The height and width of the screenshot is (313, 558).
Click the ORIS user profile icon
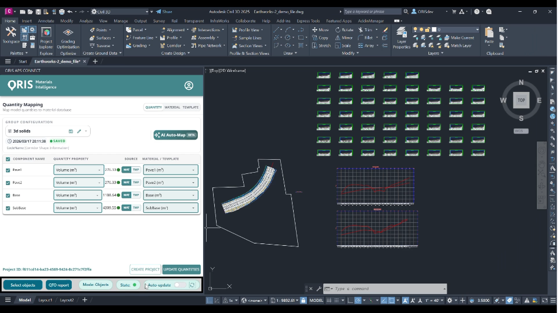coord(189,85)
